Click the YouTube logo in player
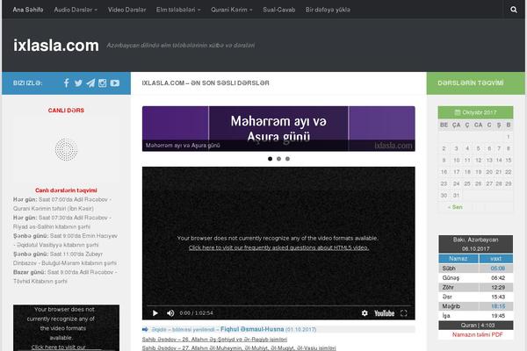This screenshot has width=527, height=351. 384,313
